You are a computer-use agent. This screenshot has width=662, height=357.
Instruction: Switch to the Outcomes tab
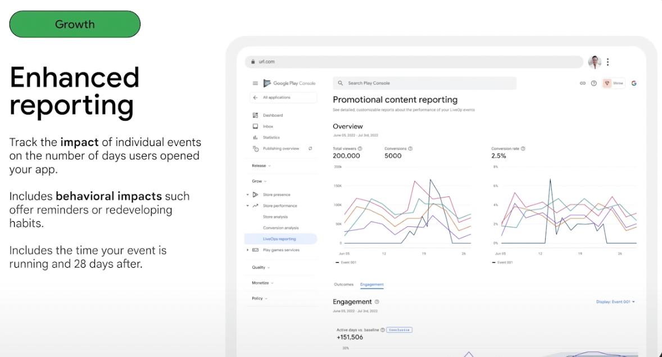[x=344, y=285]
